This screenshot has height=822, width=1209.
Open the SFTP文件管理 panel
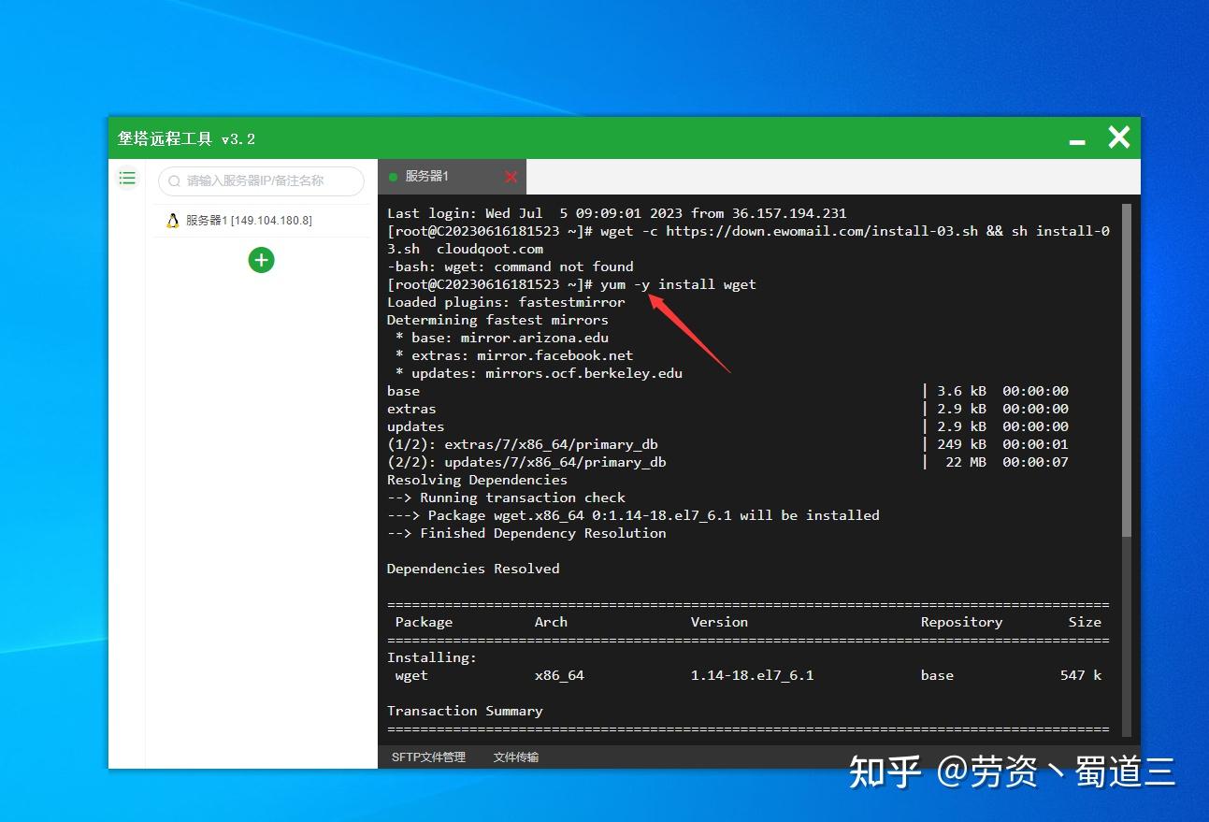[x=427, y=757]
